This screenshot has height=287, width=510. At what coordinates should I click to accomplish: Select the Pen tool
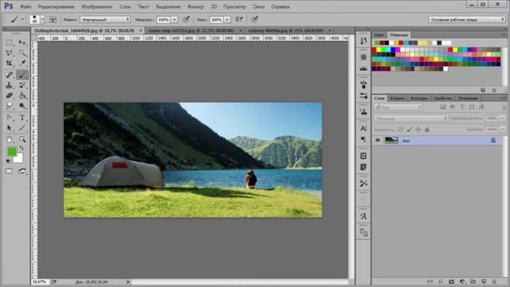(10, 118)
